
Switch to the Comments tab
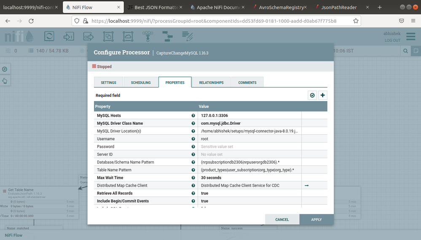[247, 83]
